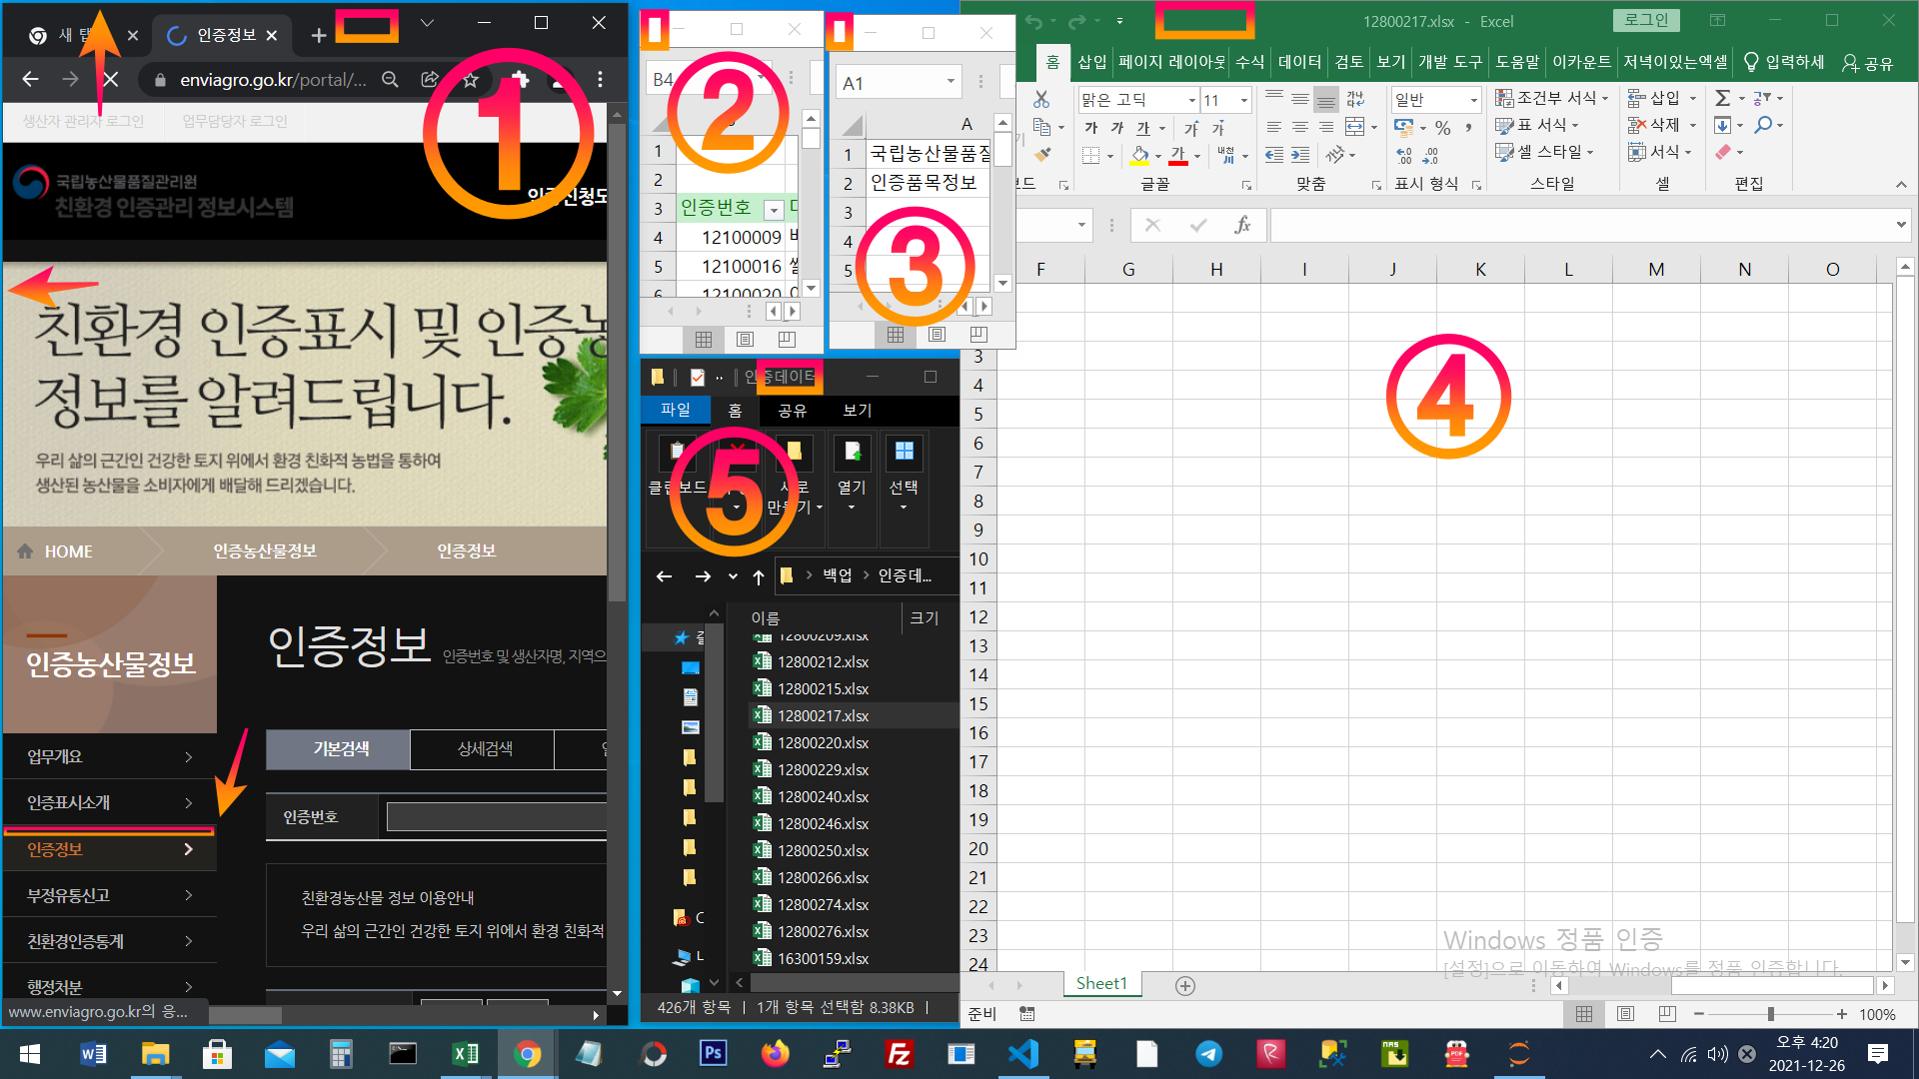Click the Increase Indent icon
1919x1079 pixels.
tap(1300, 155)
